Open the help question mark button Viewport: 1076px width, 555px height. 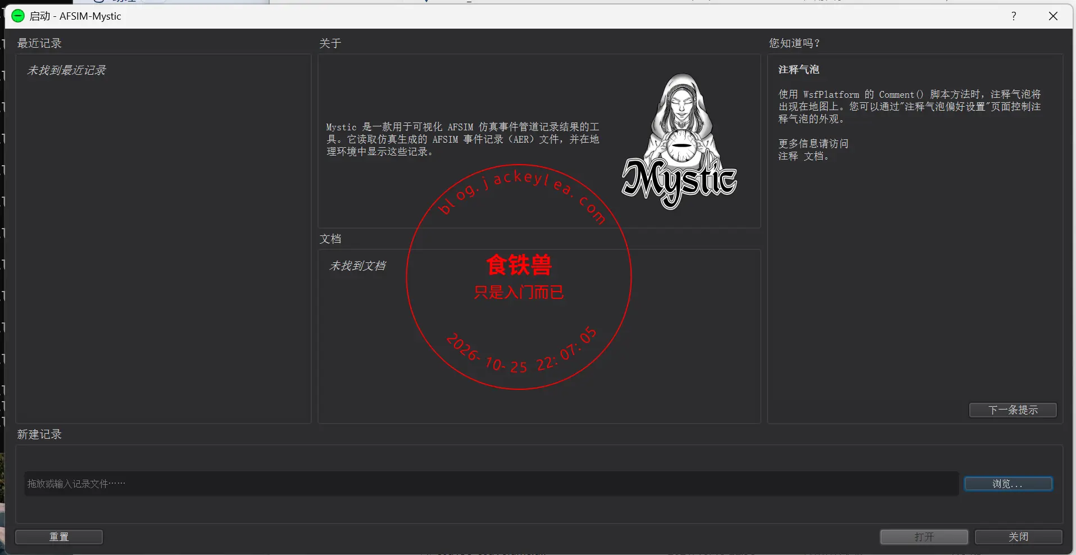coord(1014,16)
